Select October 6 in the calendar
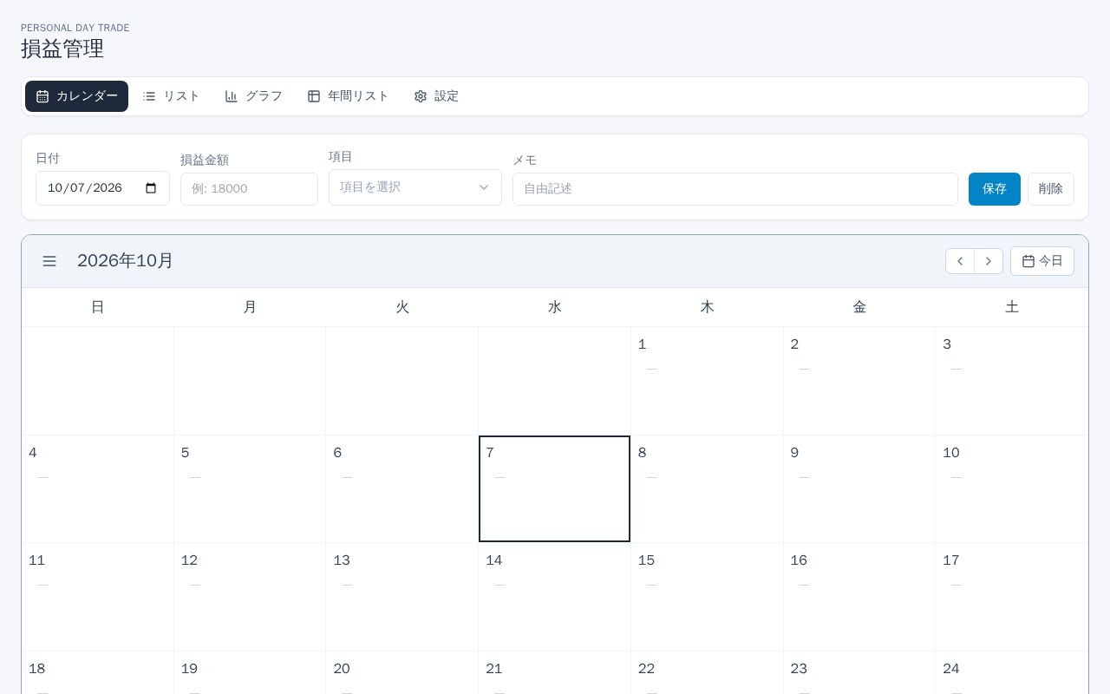The image size is (1110, 694). point(402,489)
